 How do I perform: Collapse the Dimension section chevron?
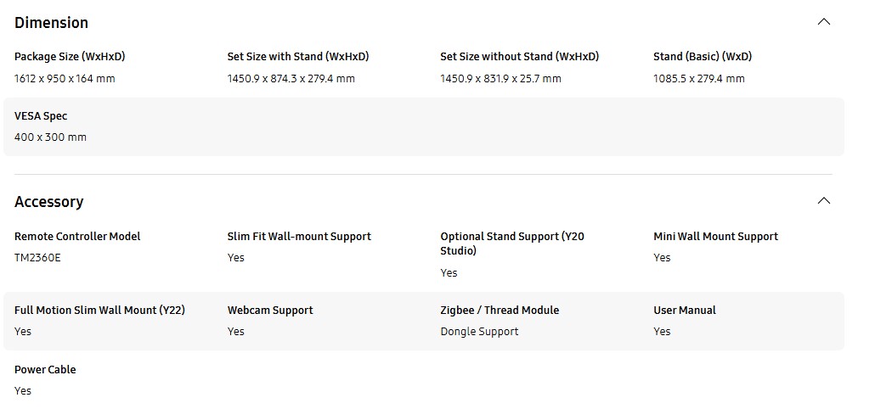click(824, 22)
